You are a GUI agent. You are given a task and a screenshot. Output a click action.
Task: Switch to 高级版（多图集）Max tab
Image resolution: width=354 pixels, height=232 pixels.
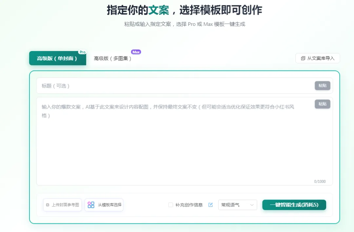click(112, 58)
